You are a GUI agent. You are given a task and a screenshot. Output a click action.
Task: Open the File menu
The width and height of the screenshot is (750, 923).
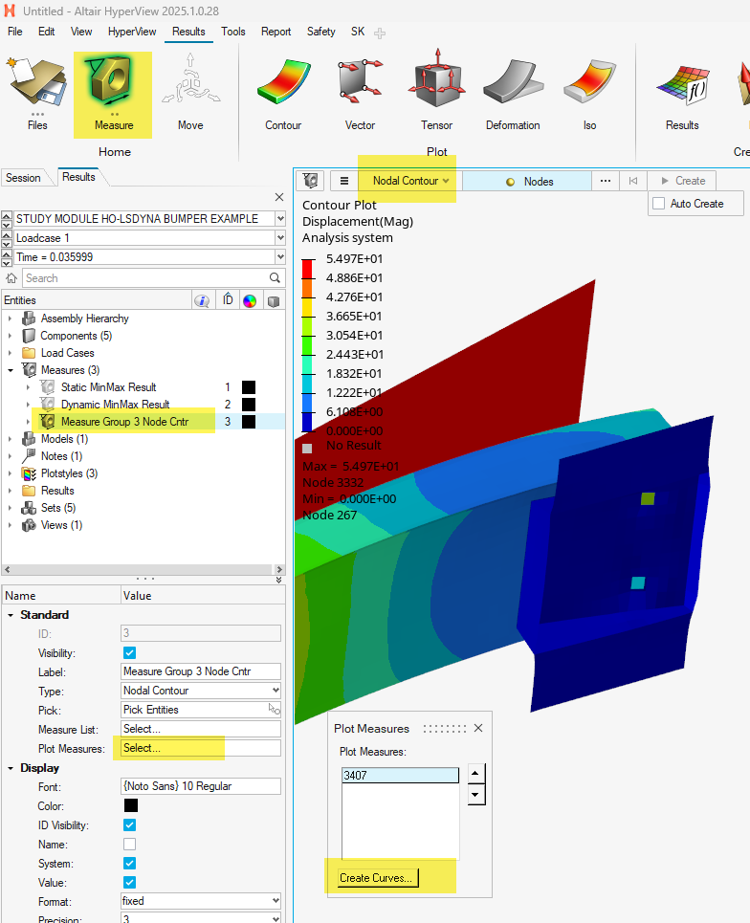(14, 32)
